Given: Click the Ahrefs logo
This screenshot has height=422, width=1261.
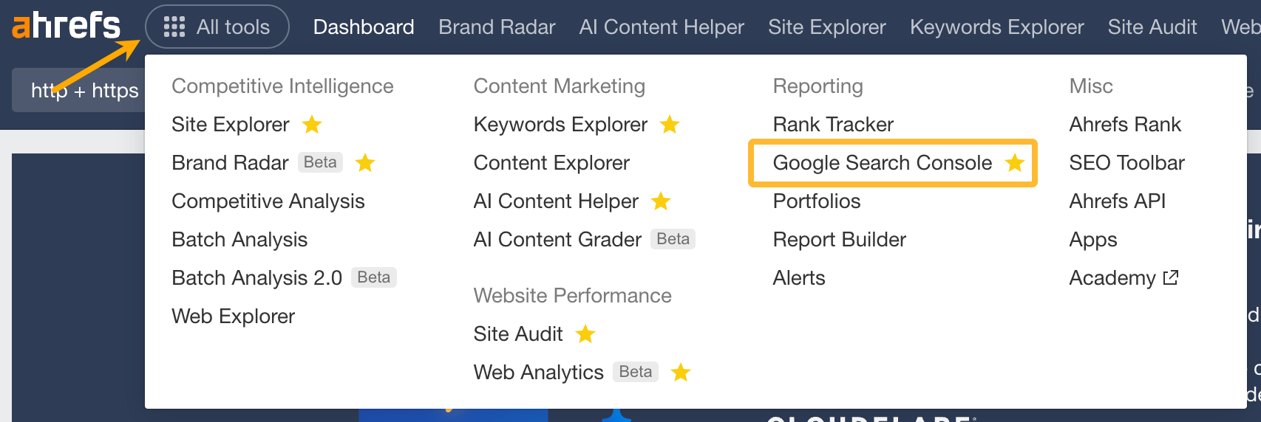Looking at the screenshot, I should coord(66,26).
